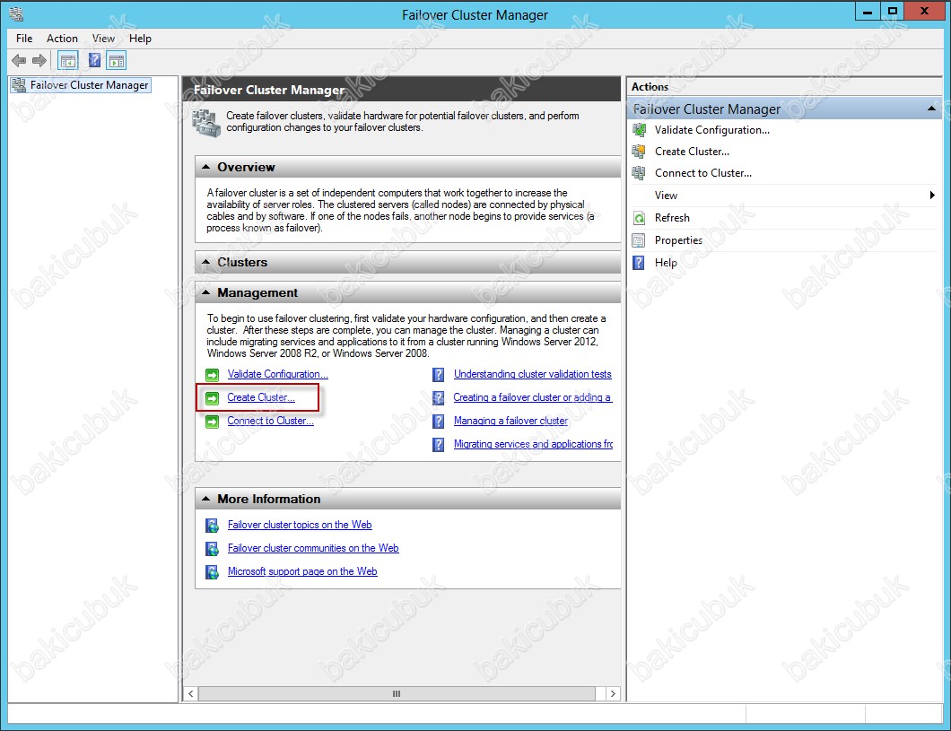Click web icon beside Failover cluster communities
951x731 pixels.
(x=212, y=549)
